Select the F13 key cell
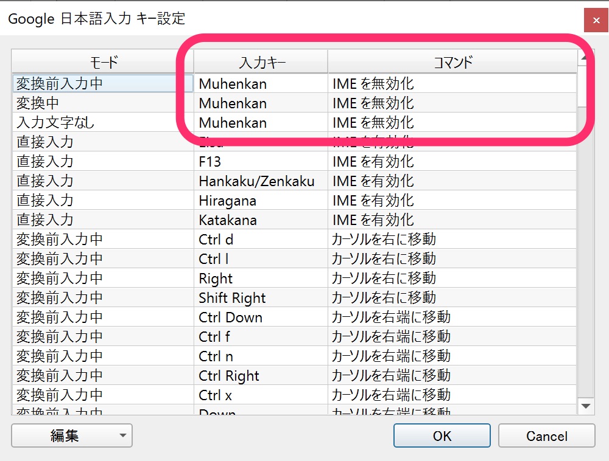This screenshot has width=609, height=461. [x=261, y=161]
